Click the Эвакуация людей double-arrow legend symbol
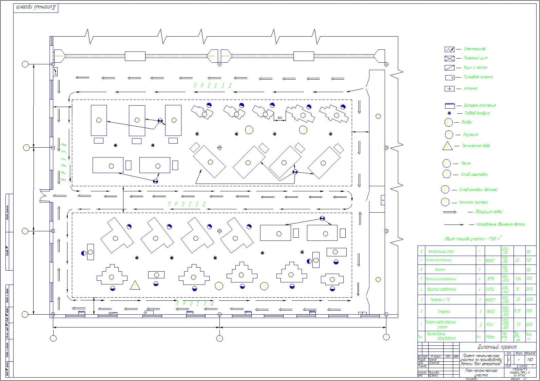Screen dimensions: 540x381 tap(450, 212)
